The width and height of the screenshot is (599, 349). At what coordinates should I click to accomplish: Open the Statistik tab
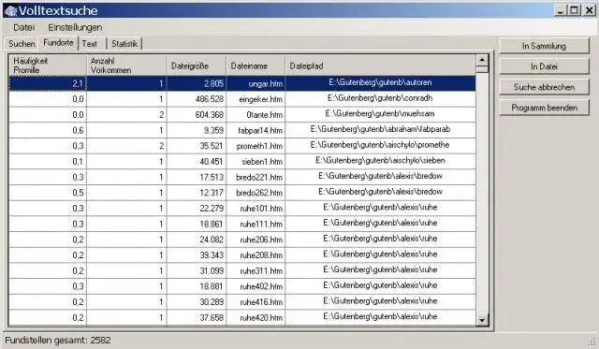pos(124,44)
